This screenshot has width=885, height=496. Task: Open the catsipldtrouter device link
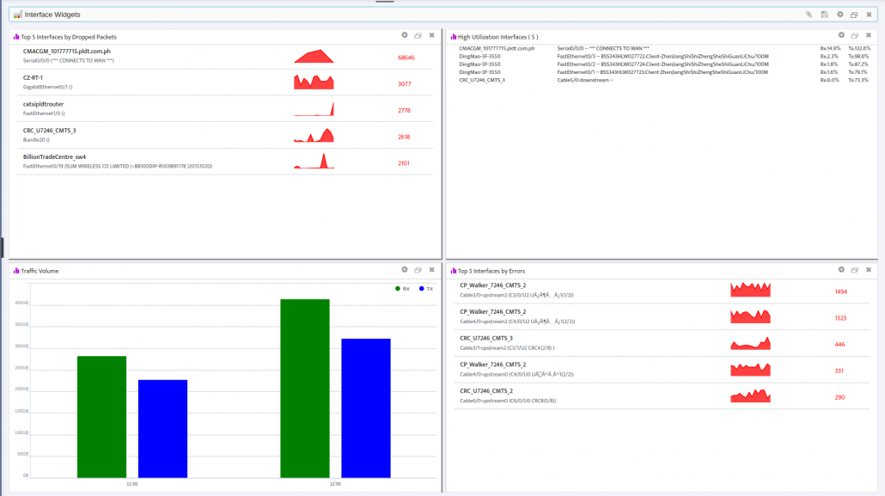[45, 103]
